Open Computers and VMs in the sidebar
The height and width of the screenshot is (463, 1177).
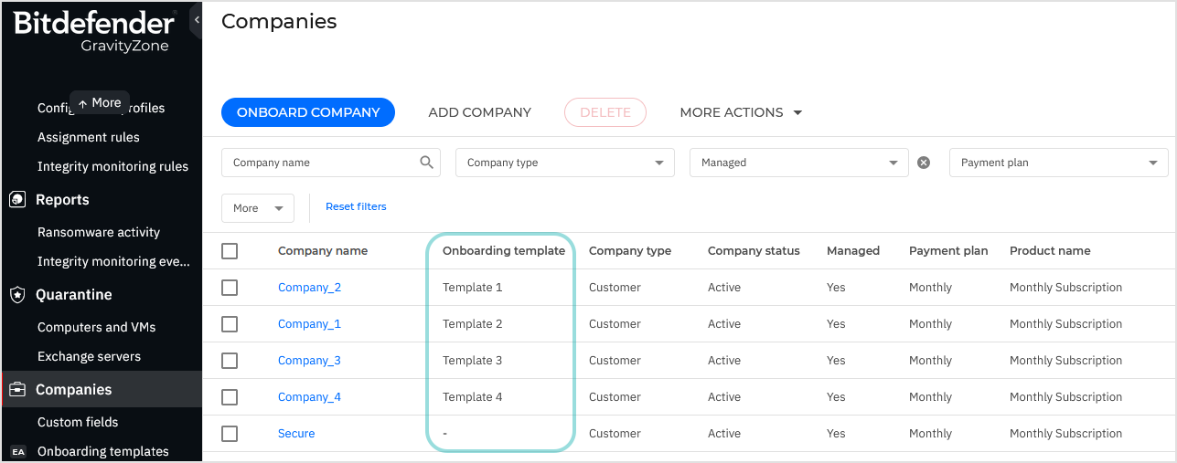pos(97,327)
